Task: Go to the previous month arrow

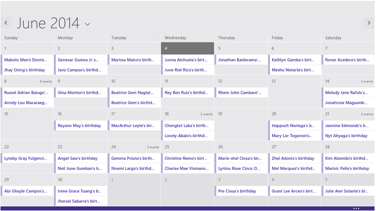Action: pos(6,22)
